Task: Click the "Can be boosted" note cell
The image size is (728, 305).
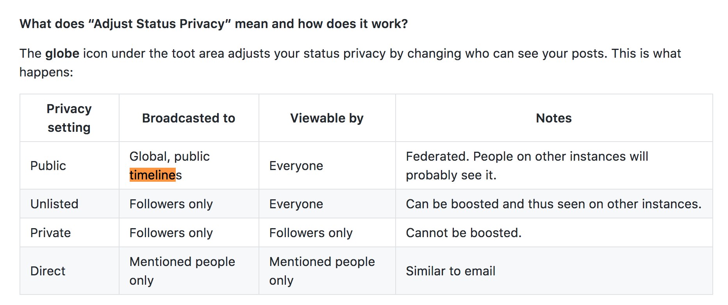Action: 553,204
